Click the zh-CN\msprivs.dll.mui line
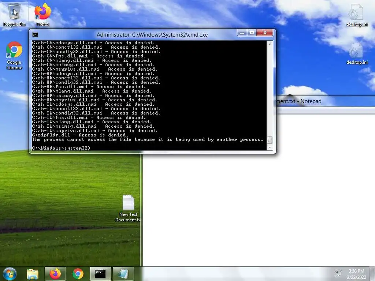 coord(95,69)
